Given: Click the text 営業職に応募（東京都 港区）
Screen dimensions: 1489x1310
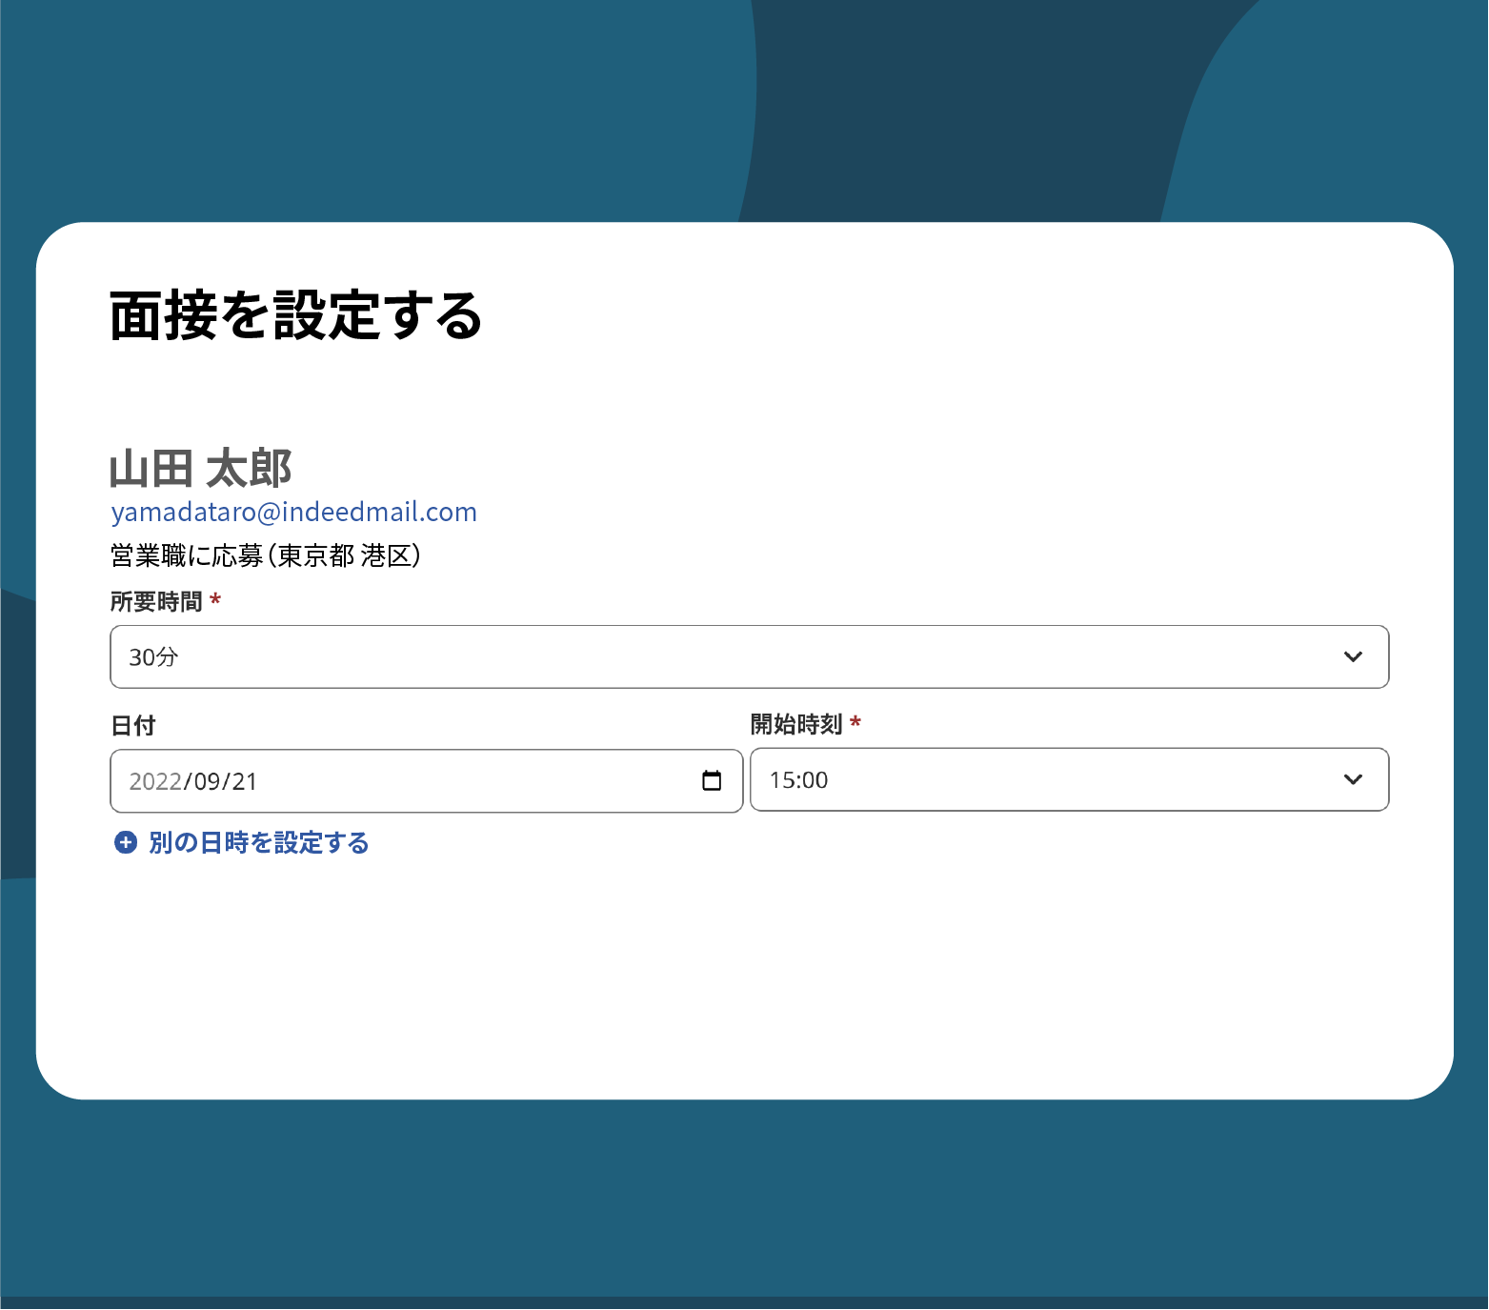Looking at the screenshot, I should pos(266,555).
